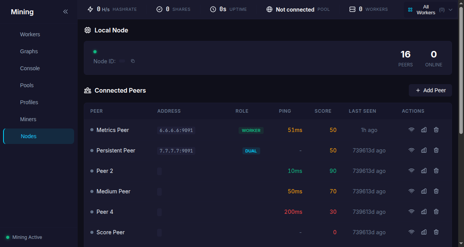Delete Peer 2 using trash icon
The image size is (464, 247).
point(436,171)
